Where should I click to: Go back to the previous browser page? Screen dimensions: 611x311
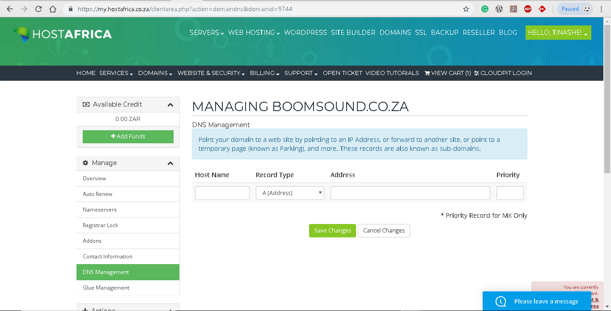tap(10, 9)
